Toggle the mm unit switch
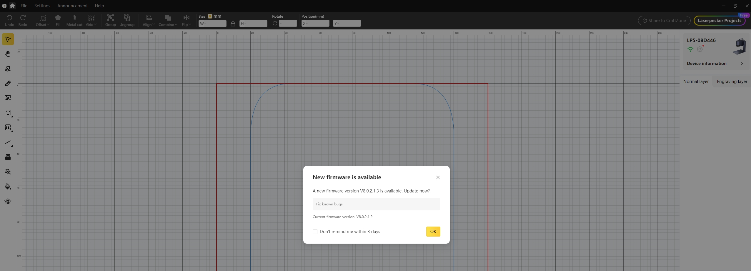The width and height of the screenshot is (751, 271). pos(210,16)
